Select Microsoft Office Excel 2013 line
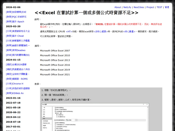 (x=55, y=60)
